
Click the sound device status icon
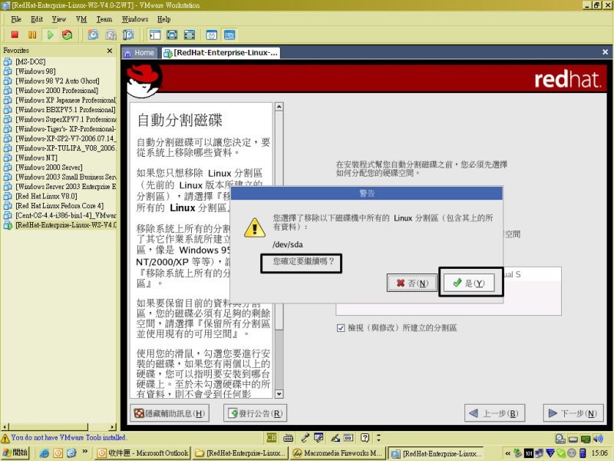598,439
